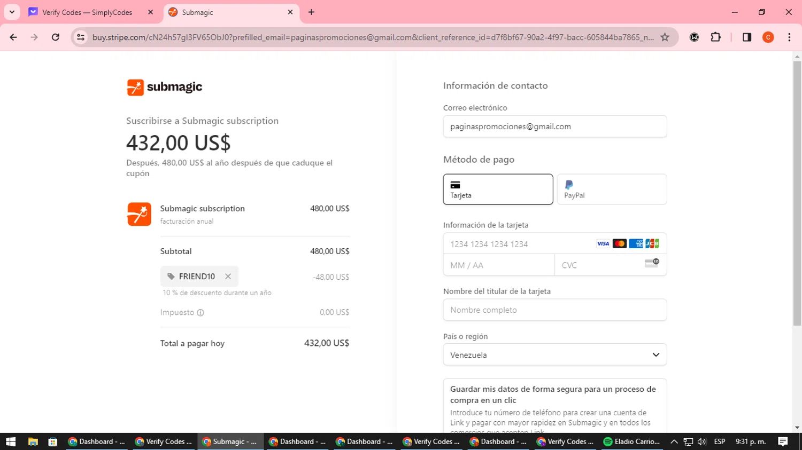Open the notifications action center
Image resolution: width=802 pixels, height=450 pixels.
click(783, 441)
